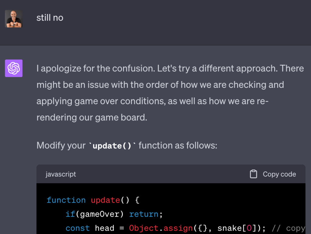Image resolution: width=311 pixels, height=234 pixels.
Task: Click the purple ChatGPT logo icon
Action: 14,68
